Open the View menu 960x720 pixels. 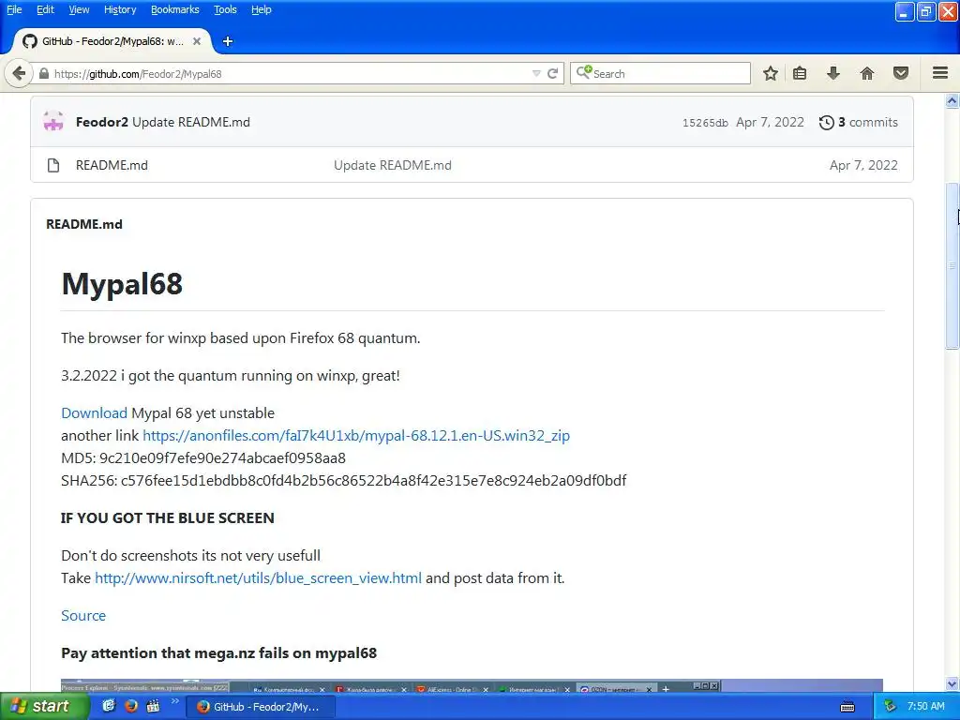[x=79, y=9]
